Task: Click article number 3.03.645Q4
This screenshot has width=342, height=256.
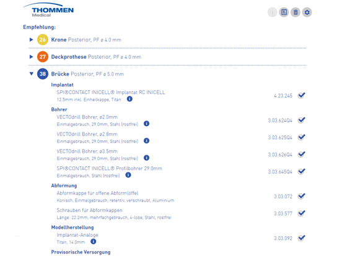Action: coord(280,172)
